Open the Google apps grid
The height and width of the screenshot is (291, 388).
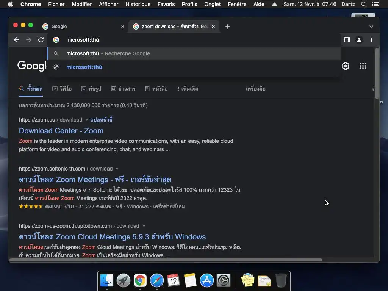click(x=363, y=66)
